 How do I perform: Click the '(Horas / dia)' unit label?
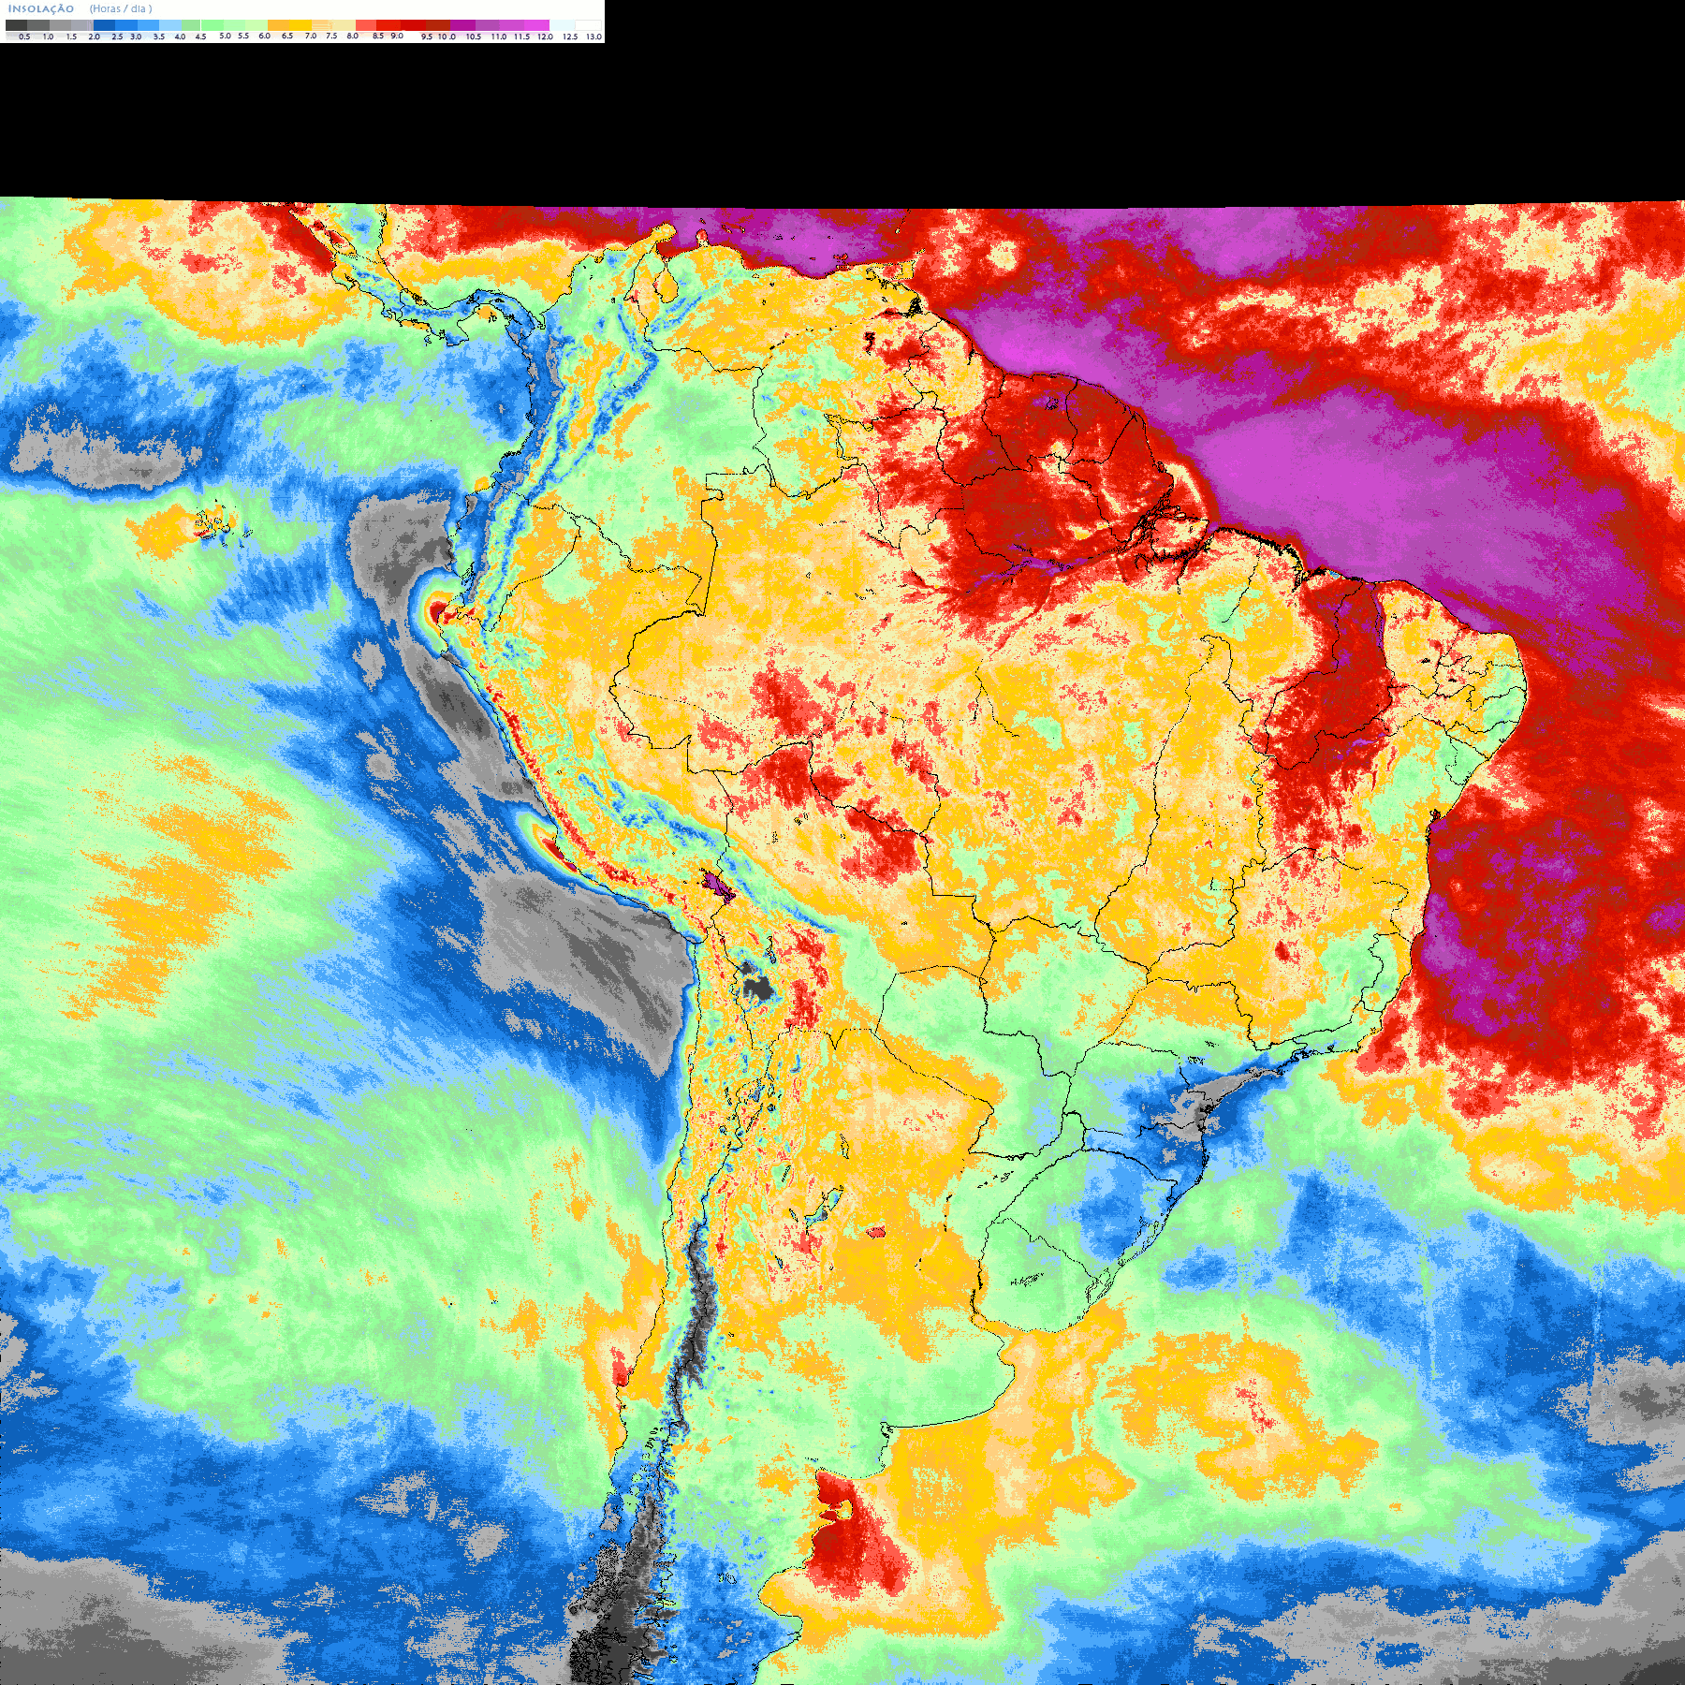[121, 8]
